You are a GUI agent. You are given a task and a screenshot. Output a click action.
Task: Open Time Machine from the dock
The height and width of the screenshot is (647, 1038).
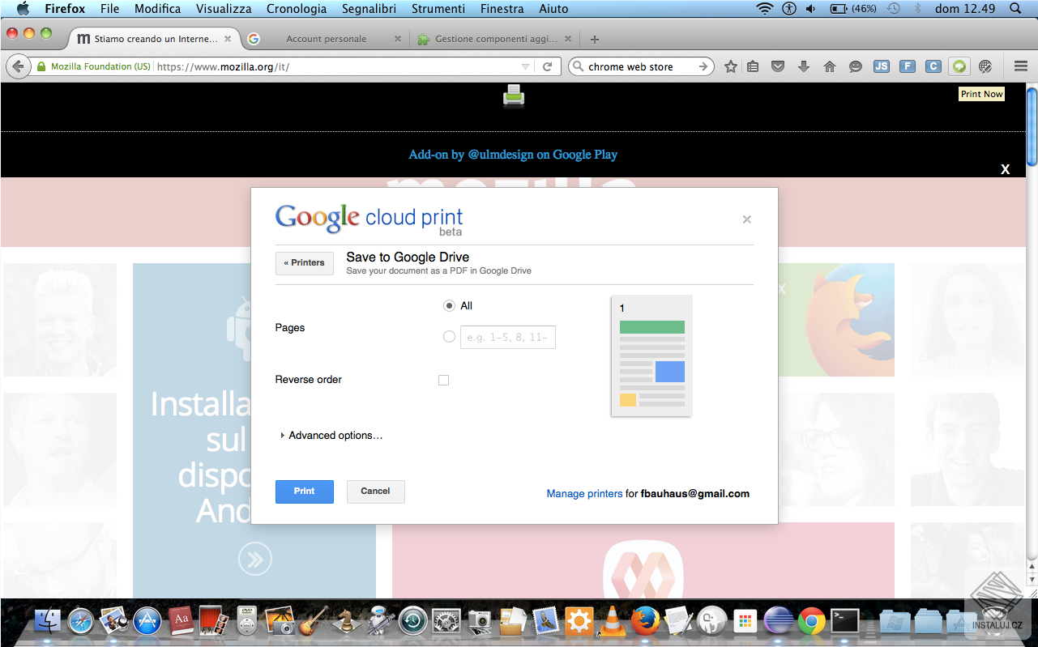point(412,621)
